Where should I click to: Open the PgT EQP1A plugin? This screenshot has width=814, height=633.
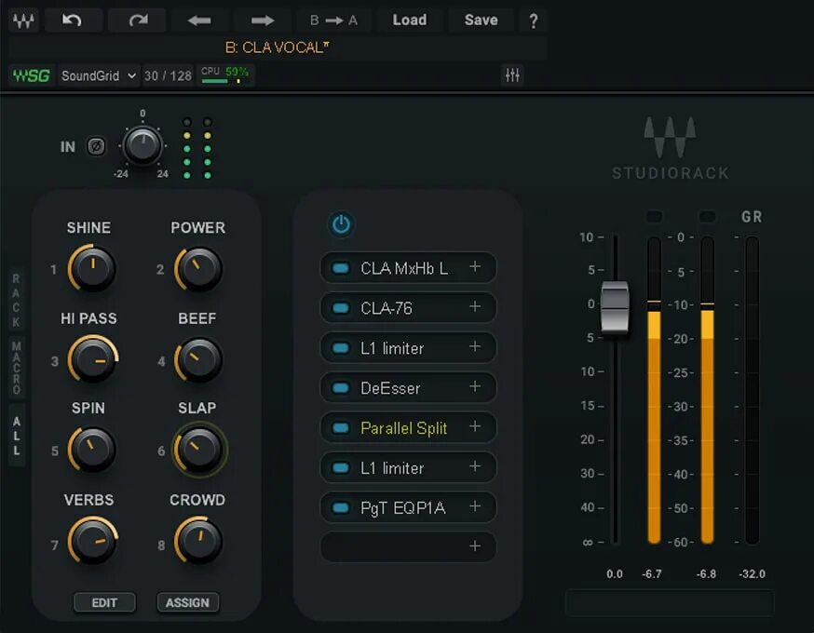403,508
